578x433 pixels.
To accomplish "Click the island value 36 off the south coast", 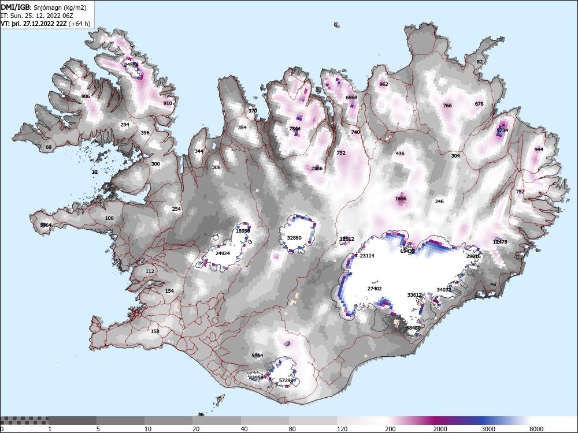I will click(201, 415).
